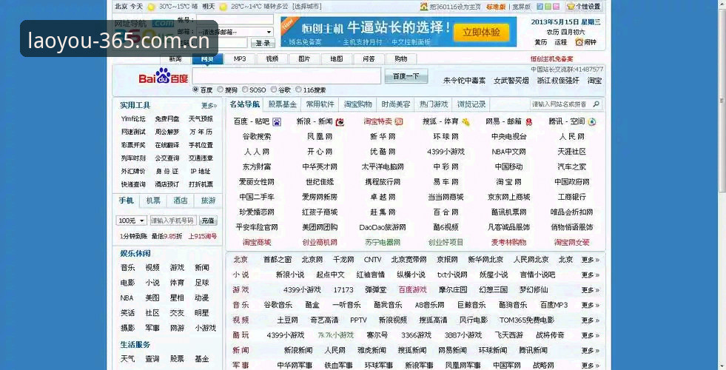Image resolution: width=726 pixels, height=370 pixels.
Task: Open the 股票基金 tab
Action: click(283, 104)
